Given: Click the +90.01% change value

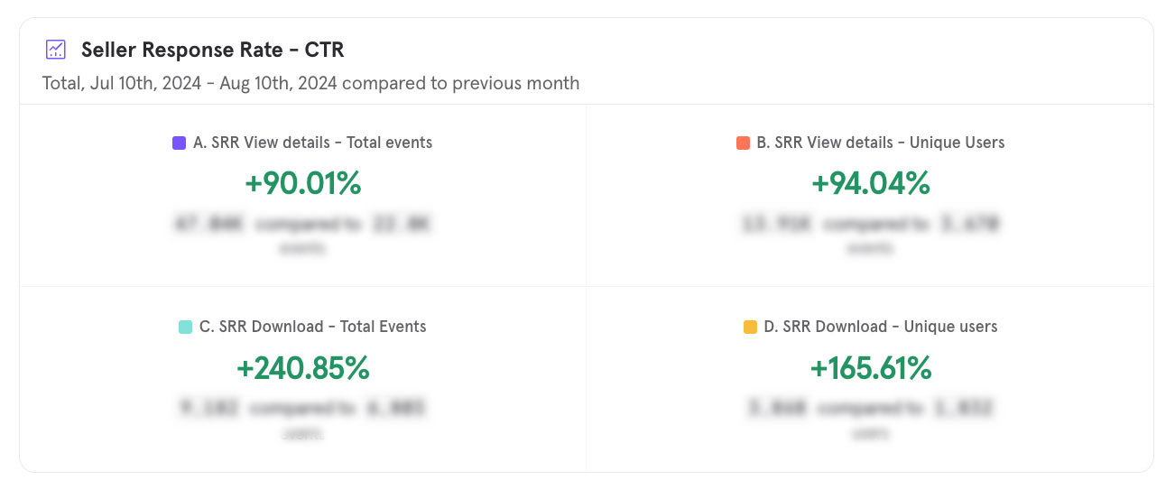Looking at the screenshot, I should tap(303, 183).
